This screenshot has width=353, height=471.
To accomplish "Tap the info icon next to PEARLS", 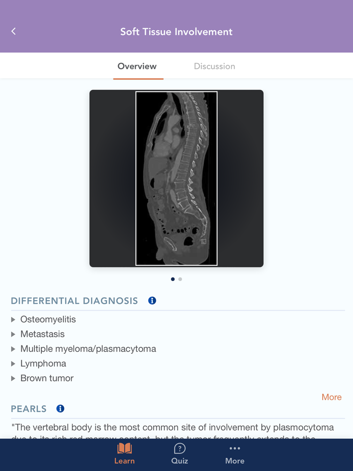I will tap(60, 408).
